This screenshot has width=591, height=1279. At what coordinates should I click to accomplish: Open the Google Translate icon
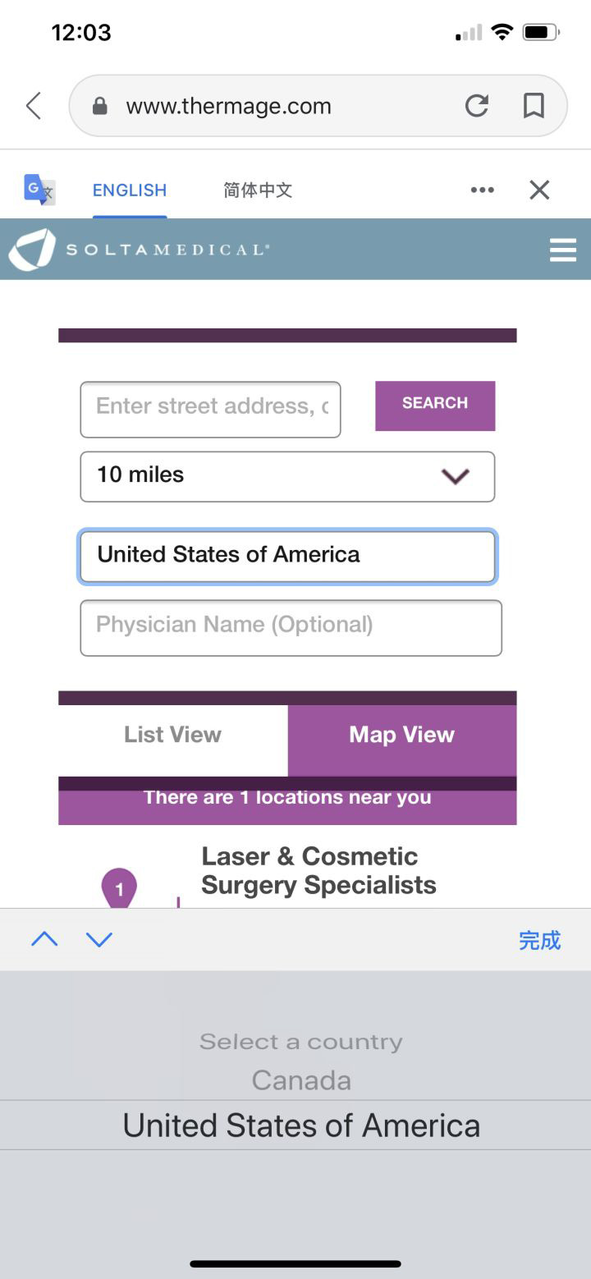[39, 190]
